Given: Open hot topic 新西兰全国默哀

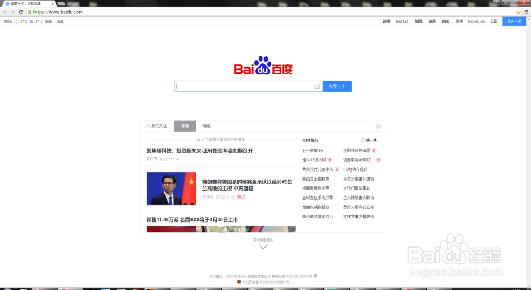Looking at the screenshot, I should point(315,179).
